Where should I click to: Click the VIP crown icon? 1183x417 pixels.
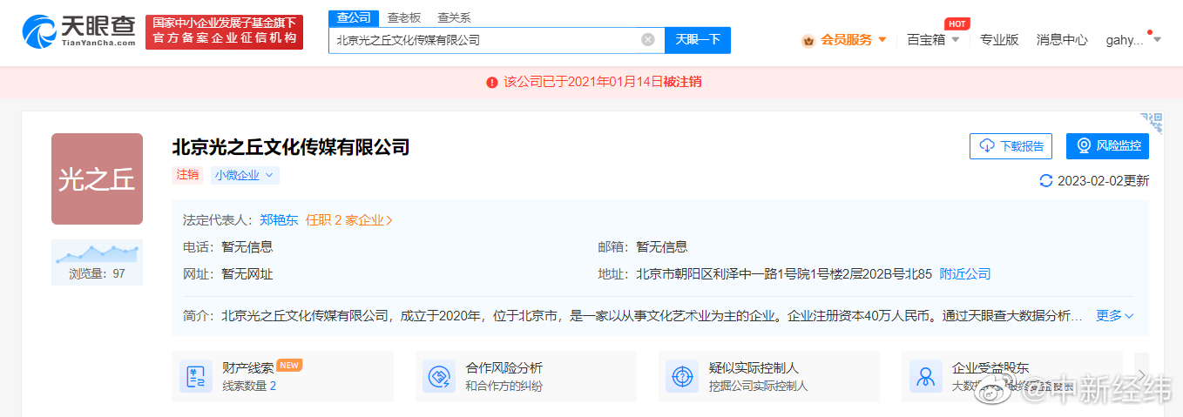click(808, 40)
